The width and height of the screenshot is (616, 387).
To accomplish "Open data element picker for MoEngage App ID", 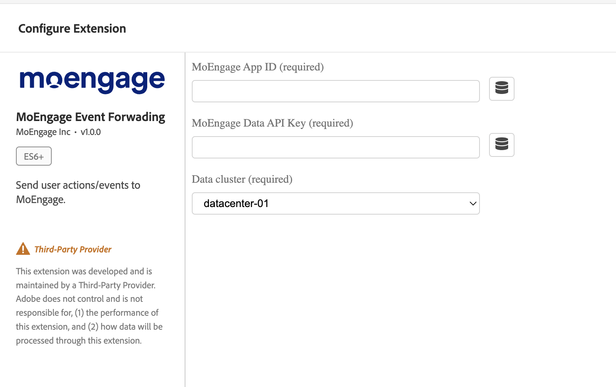I will click(x=501, y=88).
